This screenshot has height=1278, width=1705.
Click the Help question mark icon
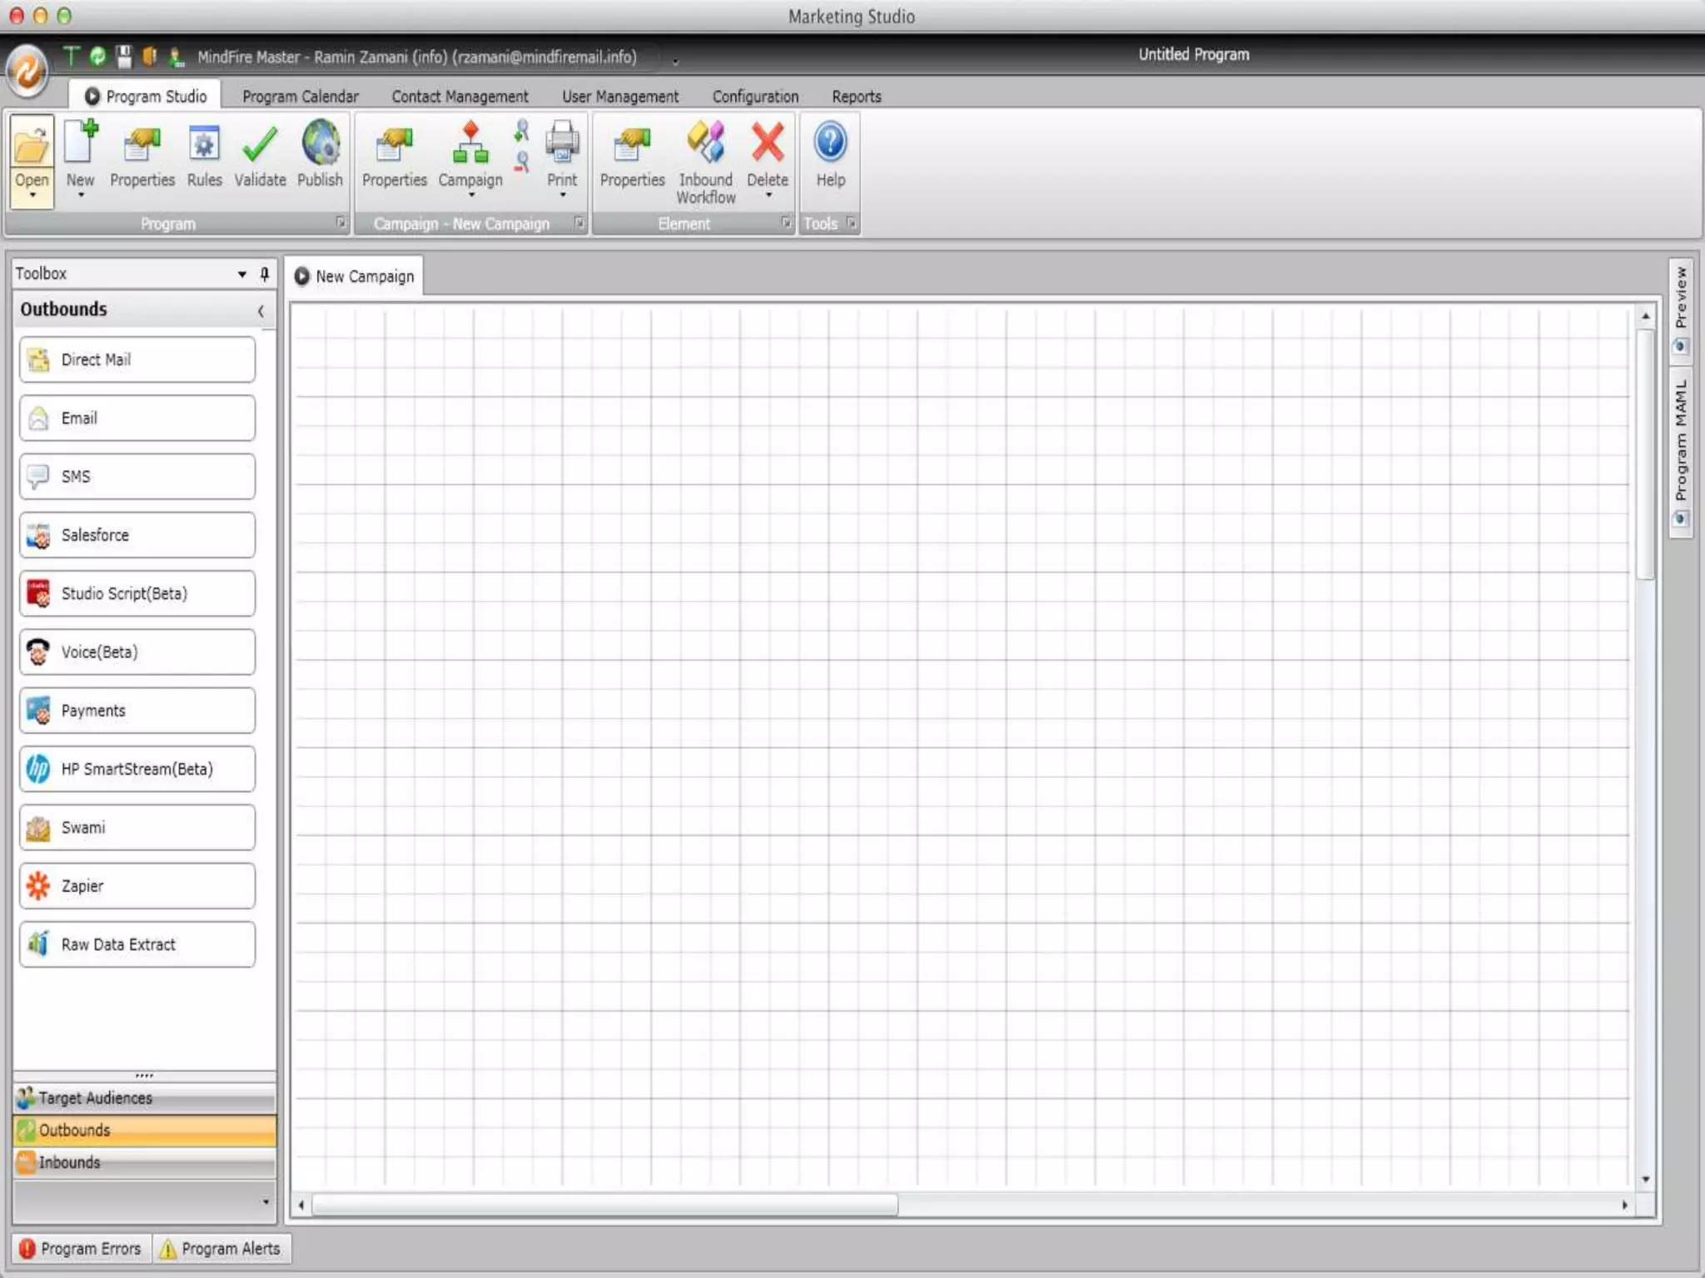[x=830, y=143]
